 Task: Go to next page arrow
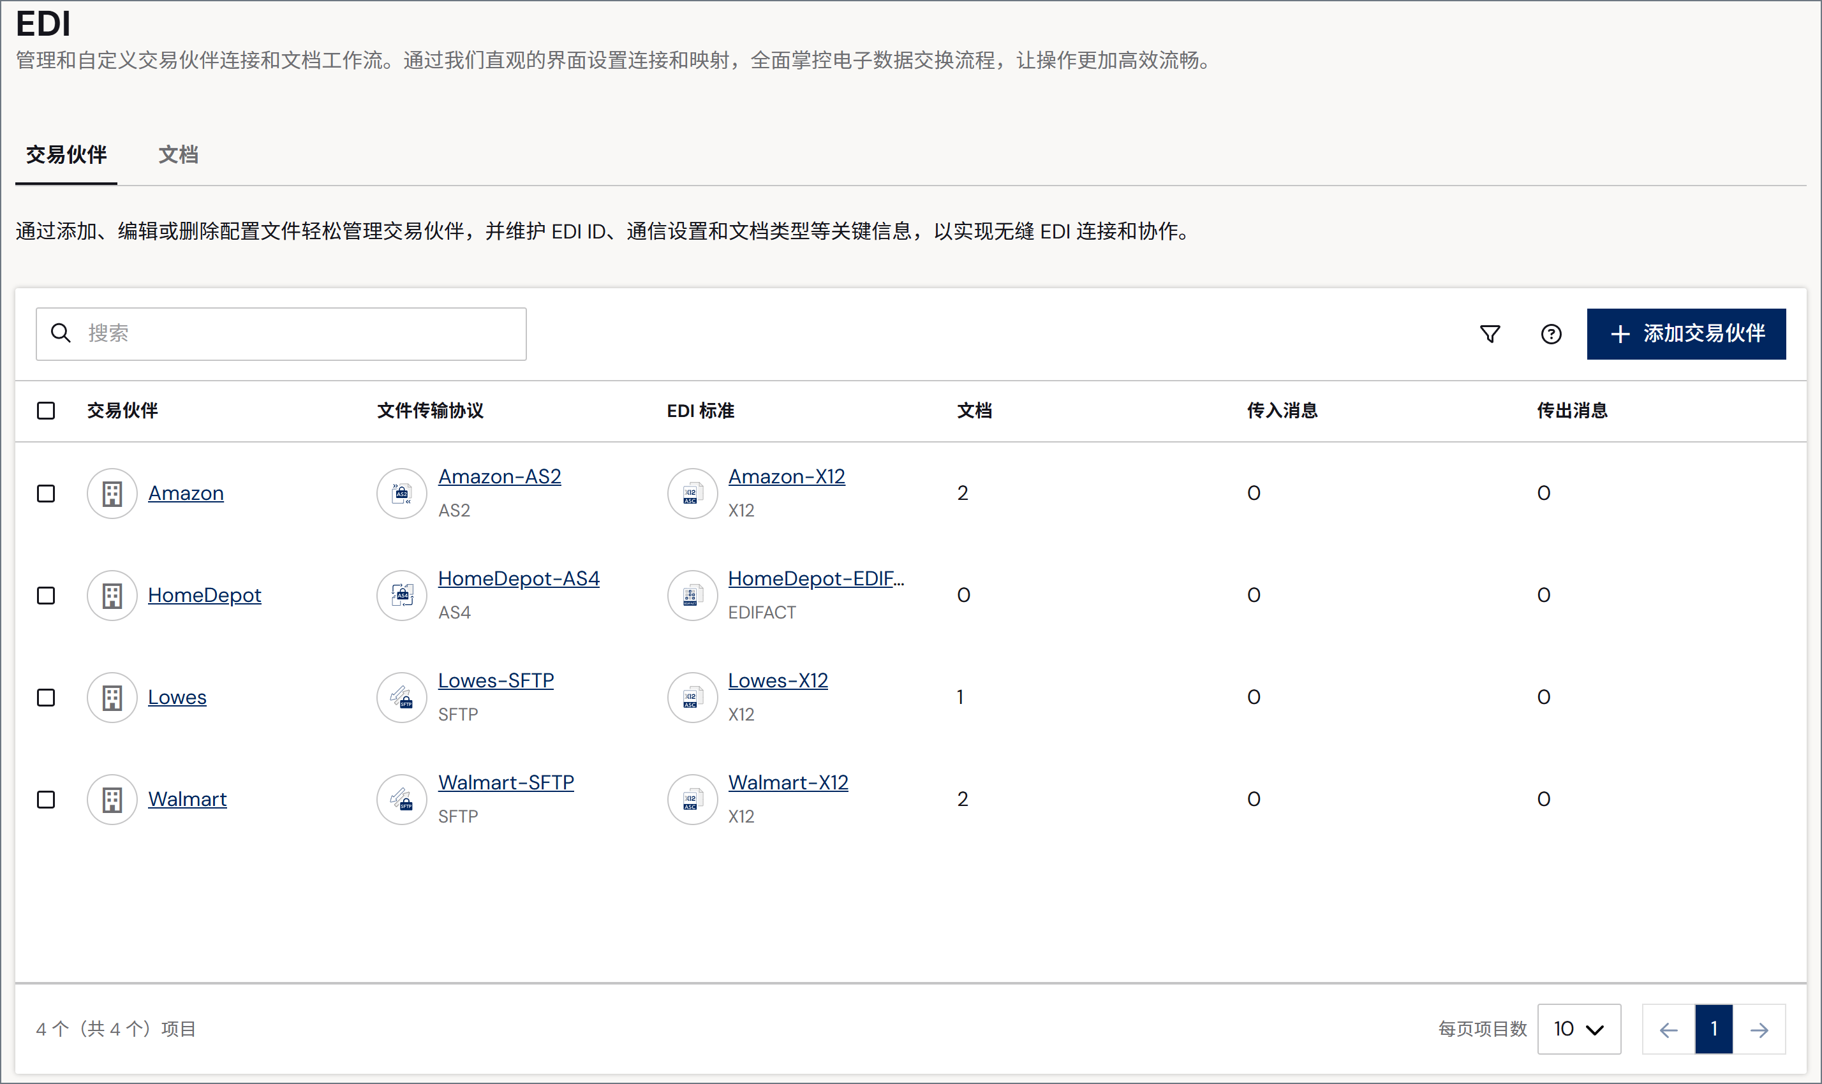point(1759,1029)
